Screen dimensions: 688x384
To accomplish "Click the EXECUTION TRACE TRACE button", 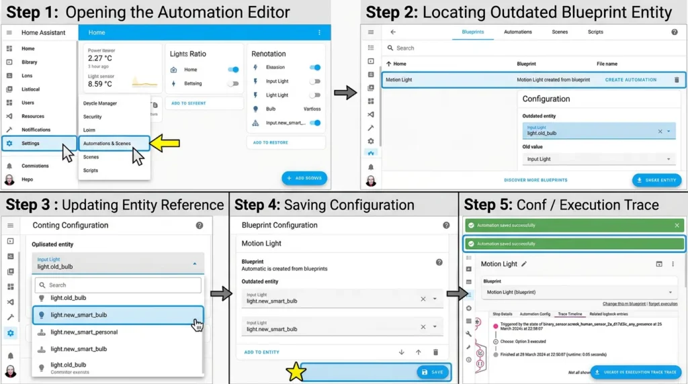I will 636,372.
